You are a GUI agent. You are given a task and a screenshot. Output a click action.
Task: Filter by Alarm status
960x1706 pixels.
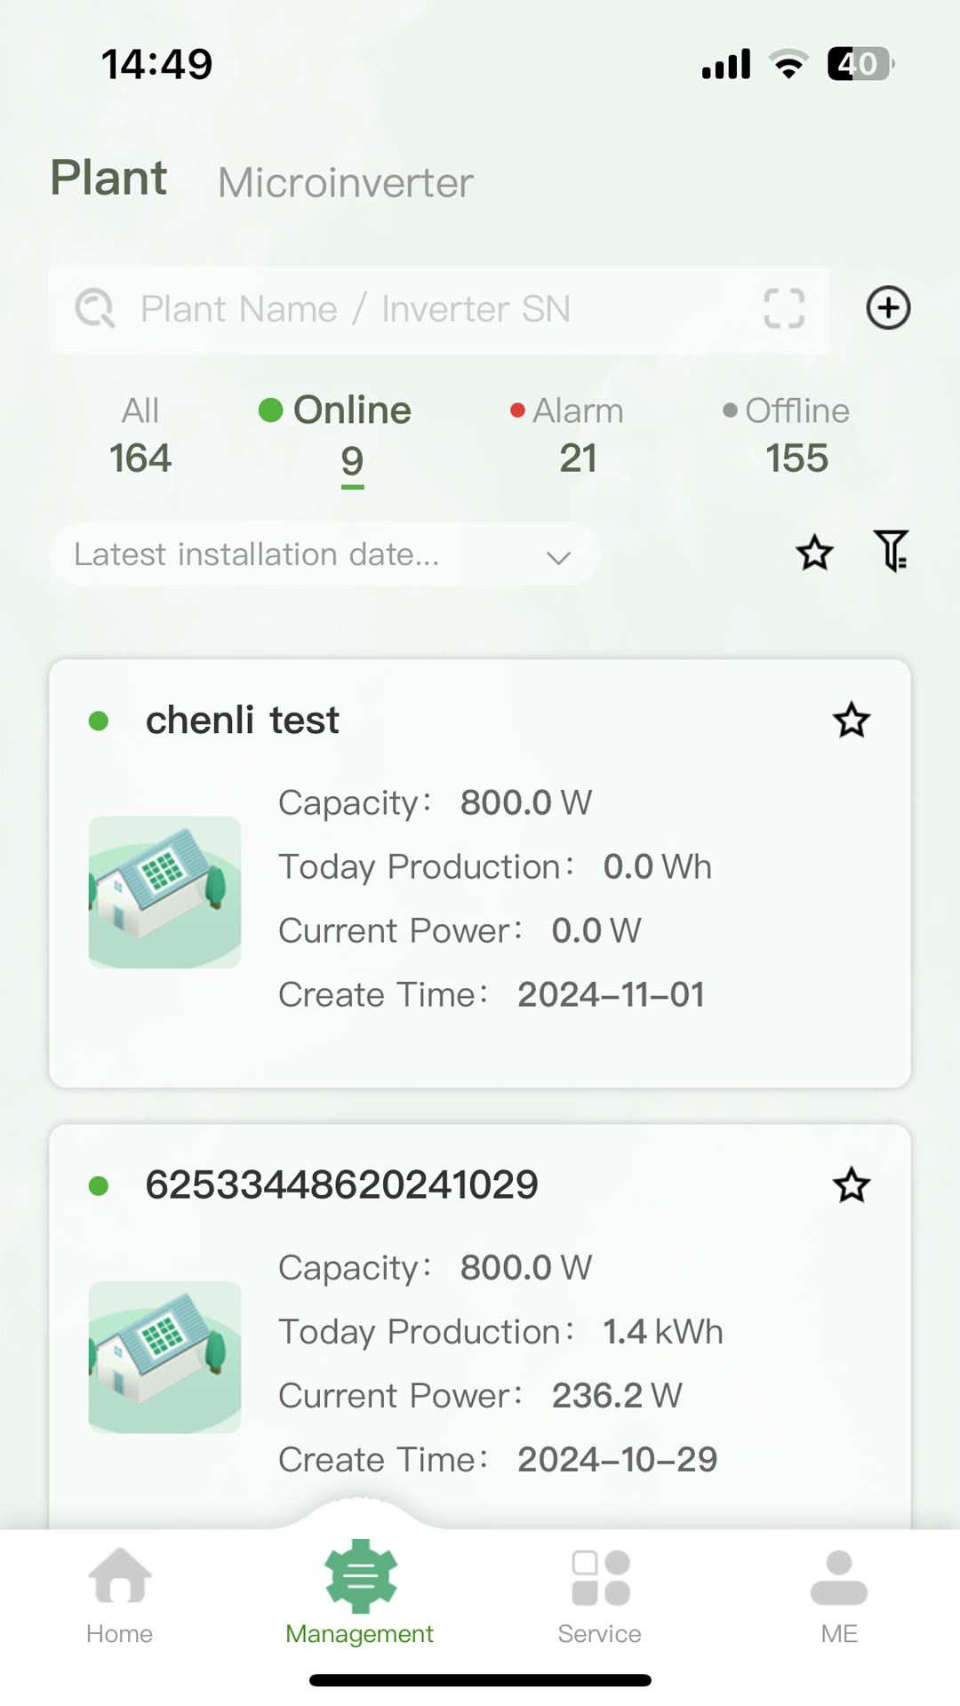tap(576, 435)
